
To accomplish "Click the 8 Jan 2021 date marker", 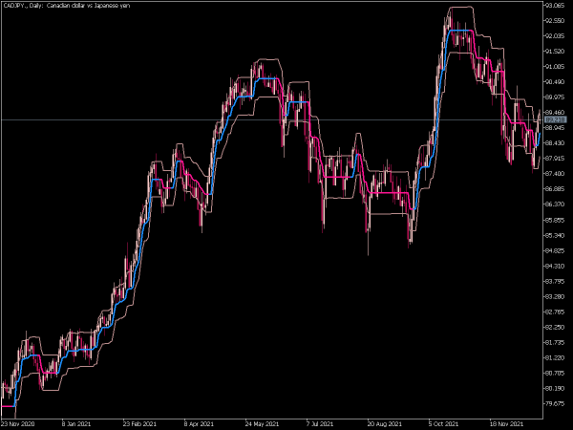I will (75, 424).
